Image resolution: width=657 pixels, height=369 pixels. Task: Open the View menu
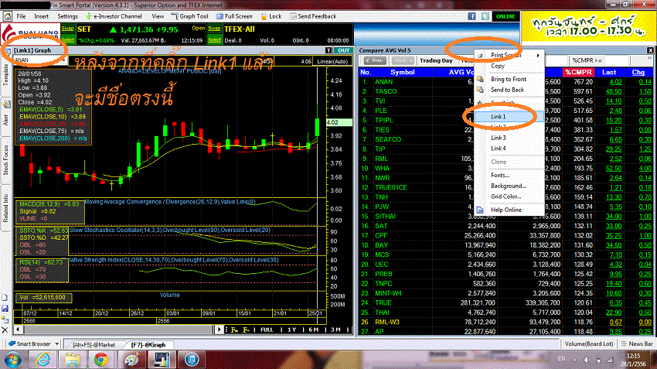[158, 16]
